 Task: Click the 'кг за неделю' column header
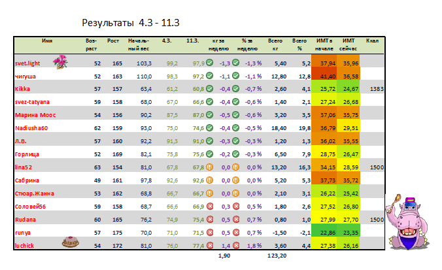(218, 44)
